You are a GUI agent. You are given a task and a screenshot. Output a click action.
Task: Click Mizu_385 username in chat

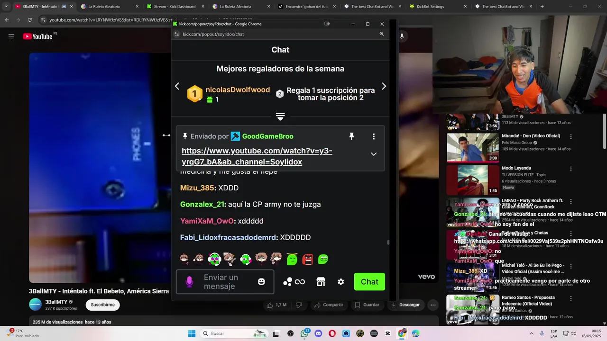[197, 188]
